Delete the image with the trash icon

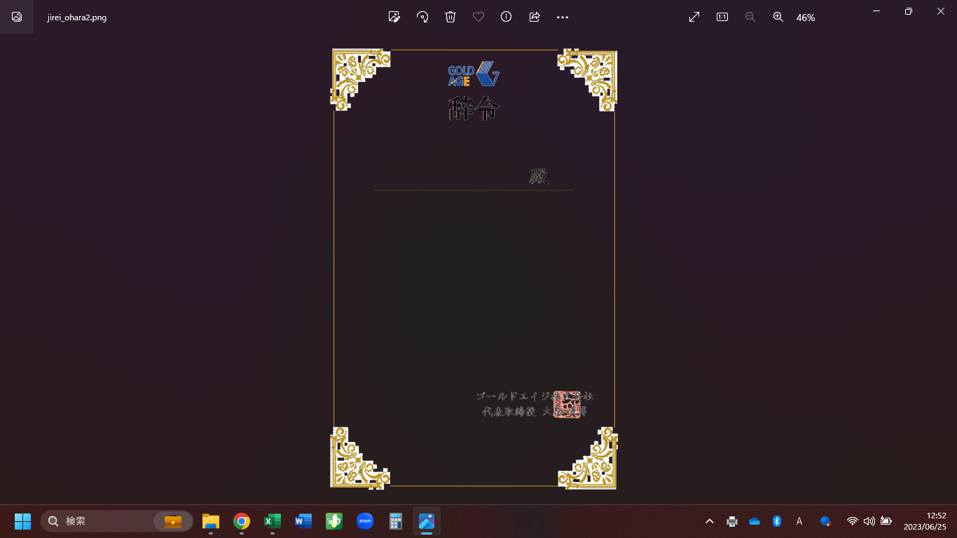450,17
